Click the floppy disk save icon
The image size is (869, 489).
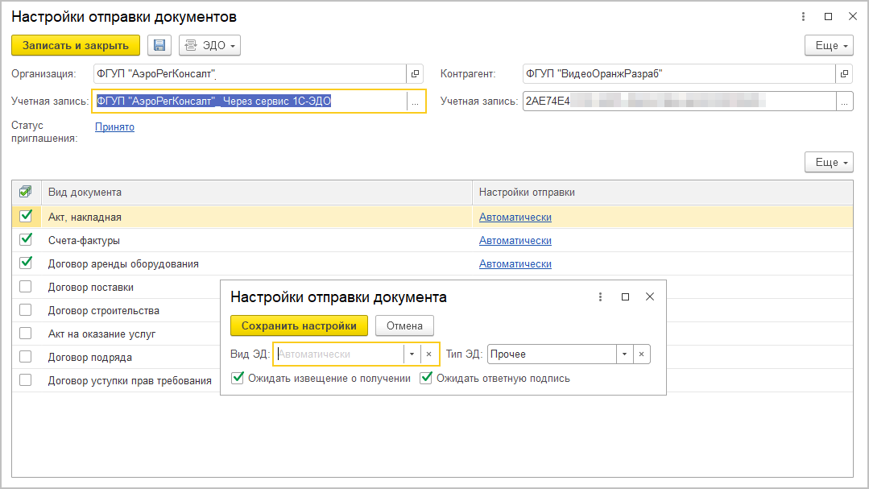point(159,46)
